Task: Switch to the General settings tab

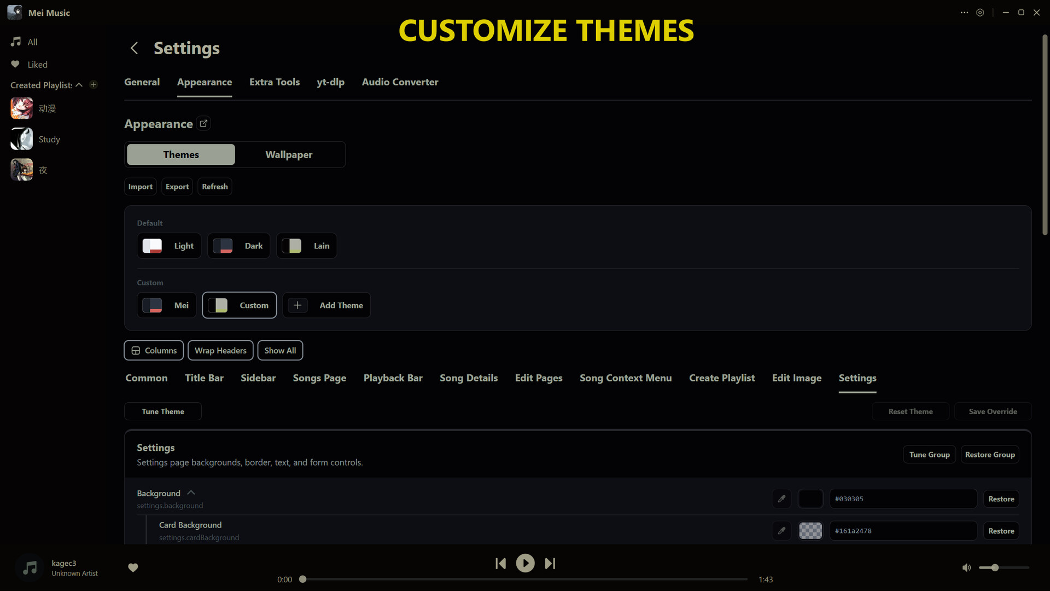Action: [142, 82]
